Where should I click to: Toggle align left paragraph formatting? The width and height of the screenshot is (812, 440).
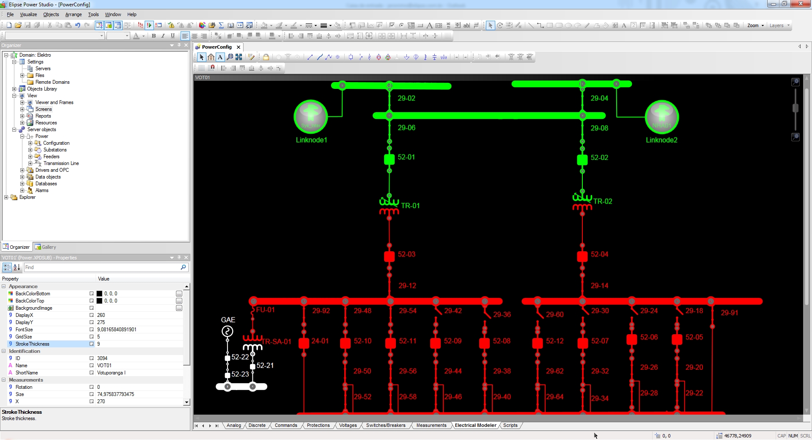click(x=185, y=36)
